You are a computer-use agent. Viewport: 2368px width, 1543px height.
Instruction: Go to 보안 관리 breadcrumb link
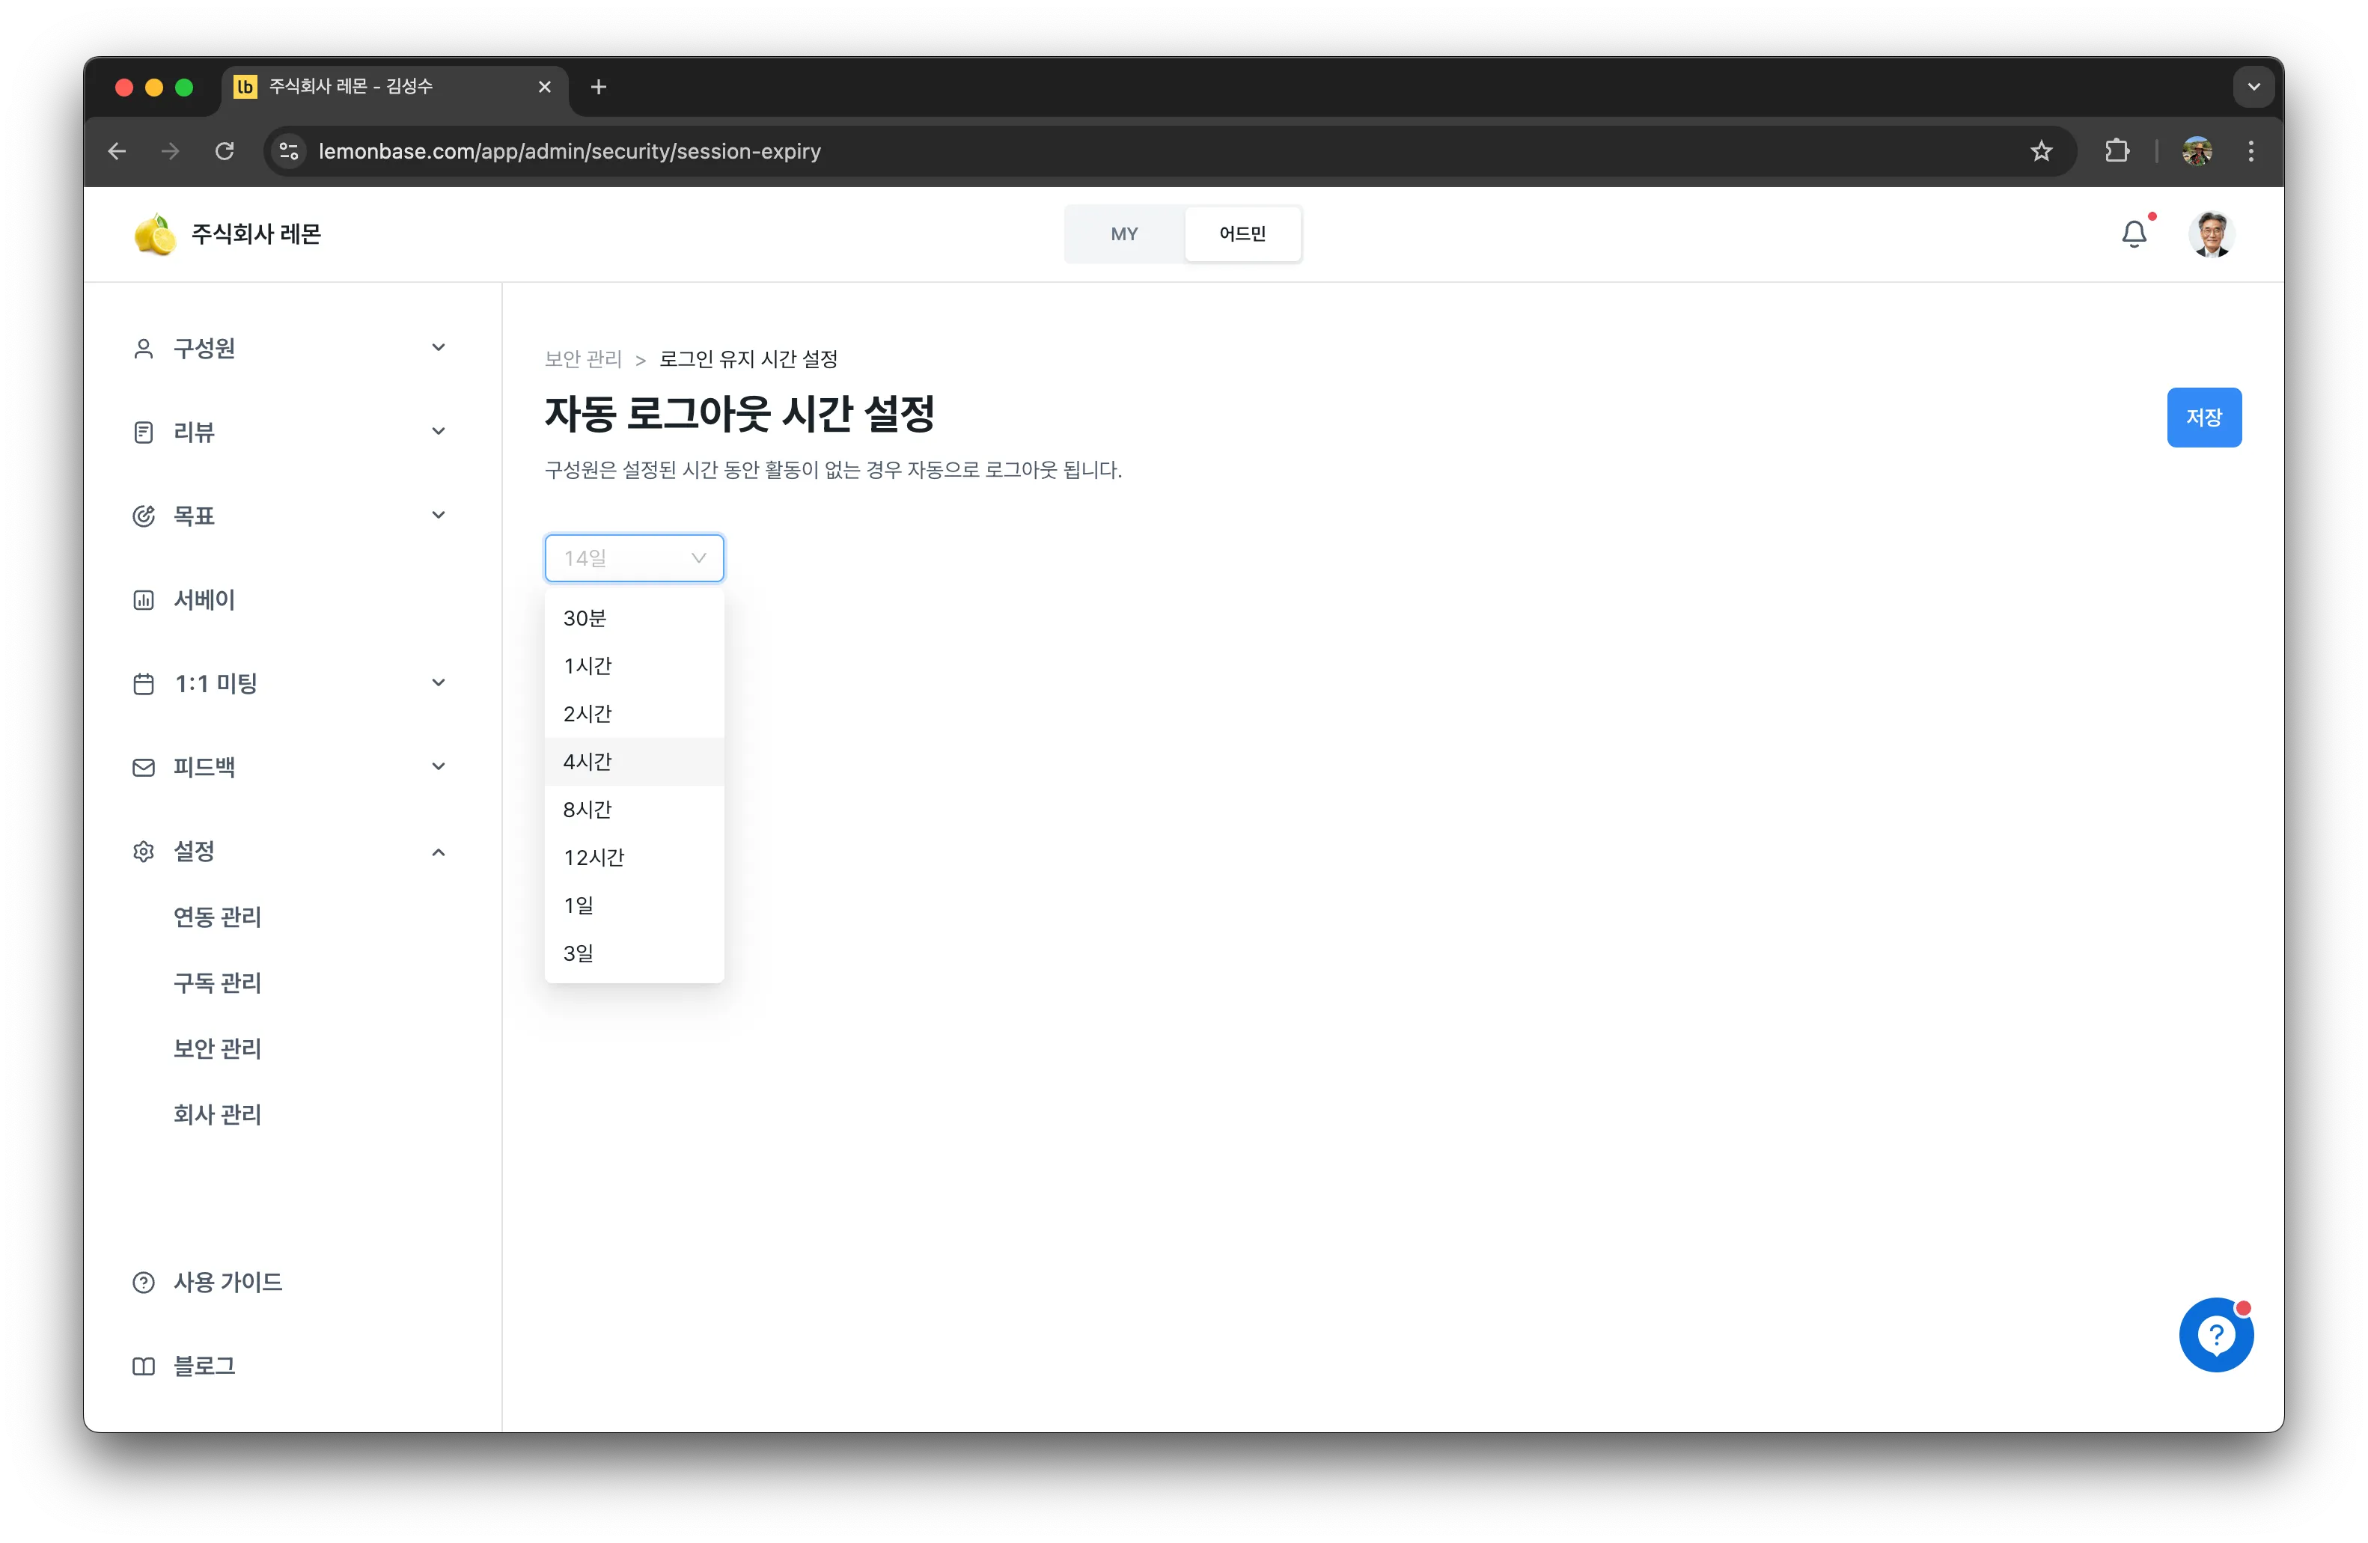(x=583, y=359)
